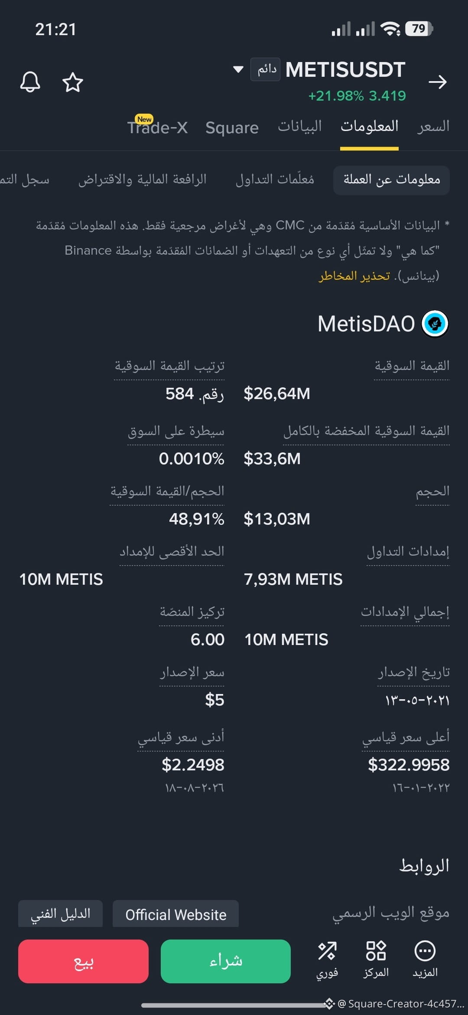Screen dimensions: 468x1015
Task: Tap the red بيع sell button
Action: (x=83, y=961)
